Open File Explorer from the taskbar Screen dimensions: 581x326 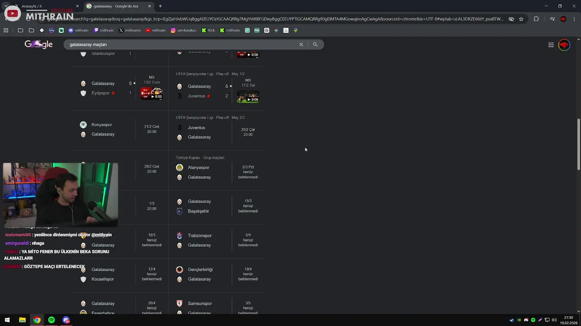tap(22, 320)
